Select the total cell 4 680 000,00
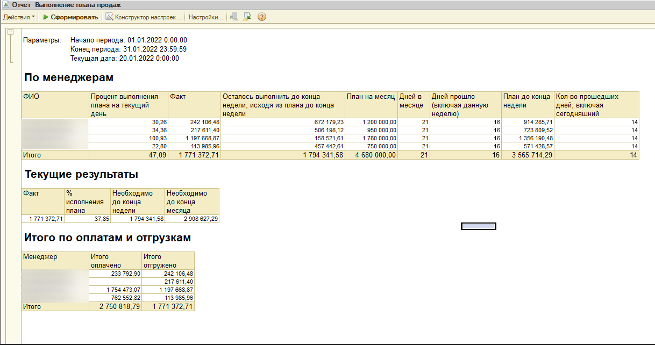This screenshot has height=345, width=655. (371, 155)
